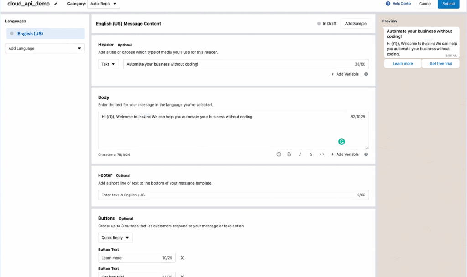
Task: Remove the Learn more button
Action: tap(182, 258)
